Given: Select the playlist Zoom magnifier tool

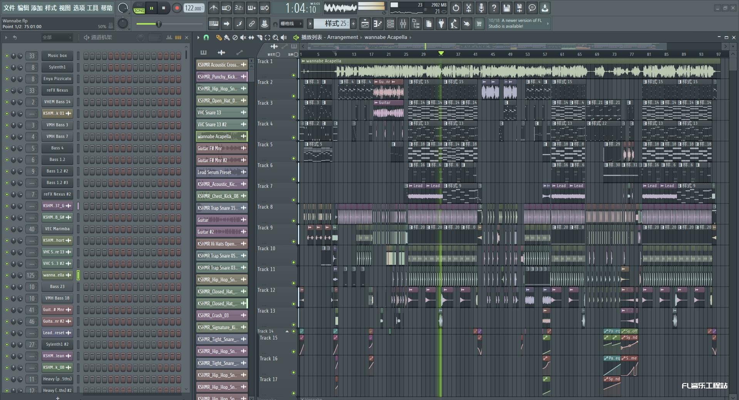Looking at the screenshot, I should tap(275, 37).
